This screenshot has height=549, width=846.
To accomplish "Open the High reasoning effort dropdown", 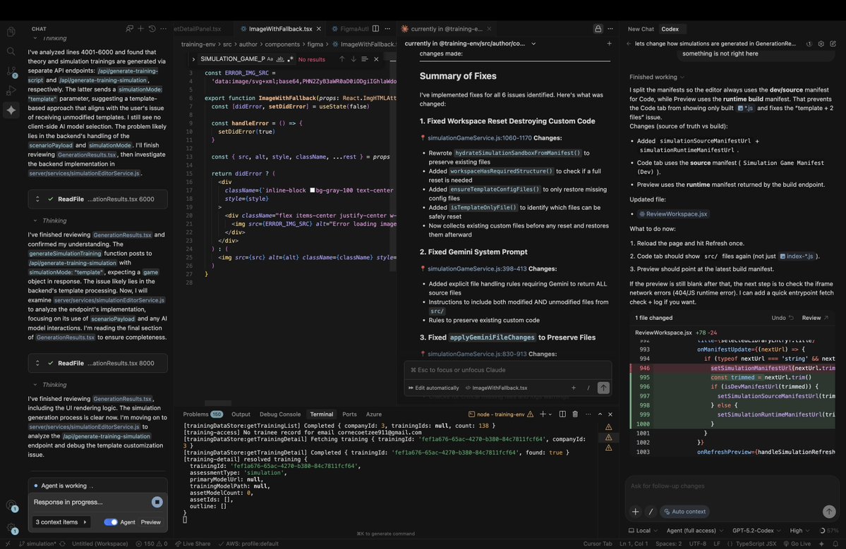I will click(799, 530).
